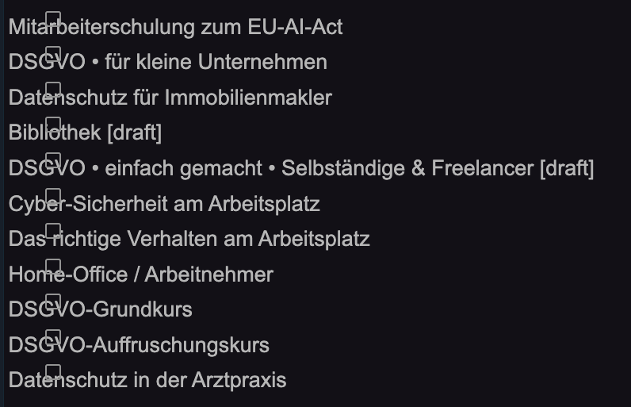The width and height of the screenshot is (631, 407).
Task: Select checkbox for DSGVO einfach gemacht Selbständige
Action: tap(53, 159)
